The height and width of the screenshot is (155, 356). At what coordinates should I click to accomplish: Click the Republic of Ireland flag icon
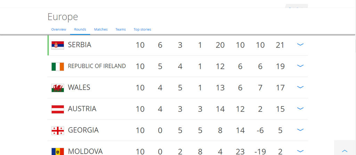(x=58, y=67)
